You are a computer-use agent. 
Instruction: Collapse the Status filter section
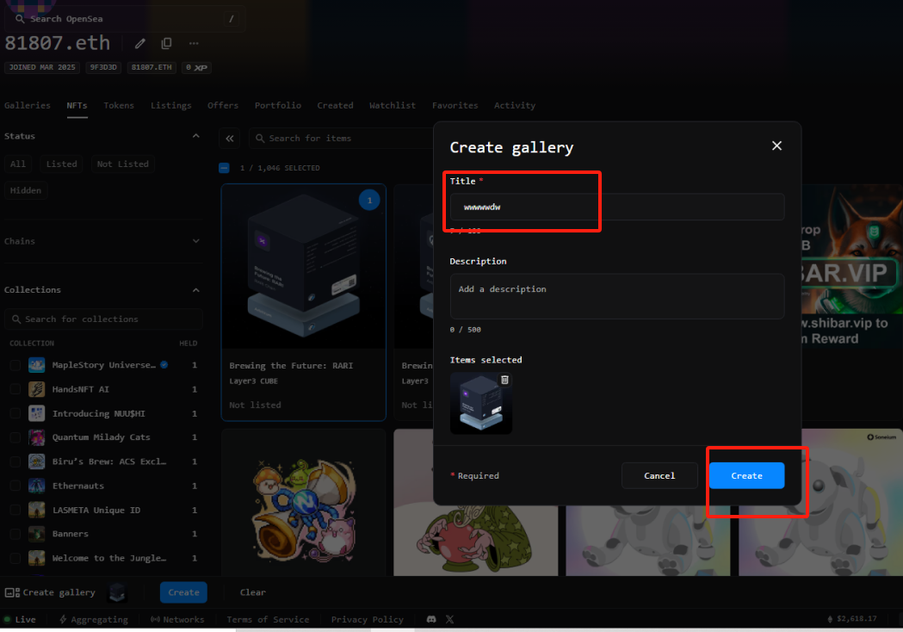tap(195, 136)
